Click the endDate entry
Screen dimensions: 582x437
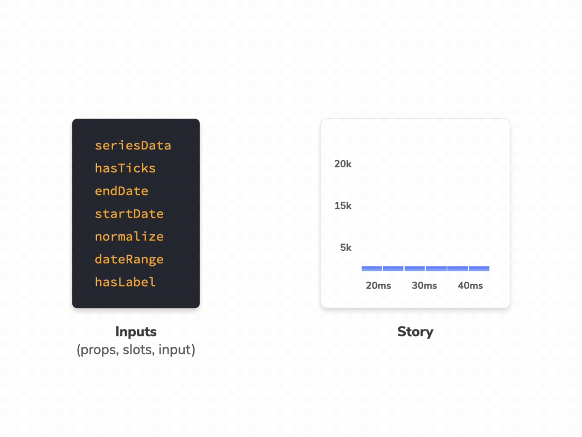[x=121, y=191]
